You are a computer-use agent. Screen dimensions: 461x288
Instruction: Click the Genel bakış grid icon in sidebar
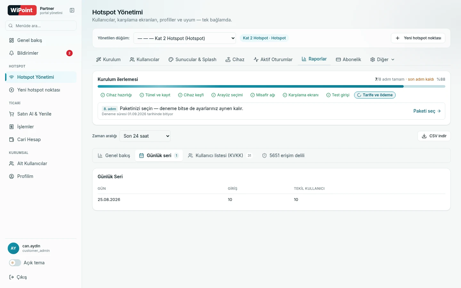[x=12, y=40]
